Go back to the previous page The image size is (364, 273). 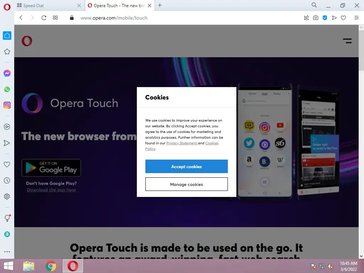(21, 18)
